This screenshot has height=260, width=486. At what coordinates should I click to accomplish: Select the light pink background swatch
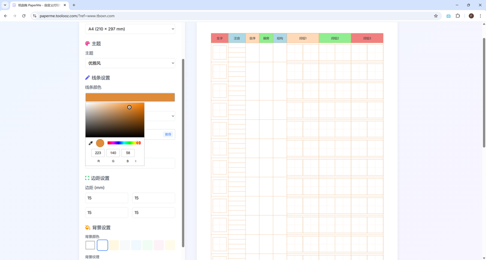158,245
